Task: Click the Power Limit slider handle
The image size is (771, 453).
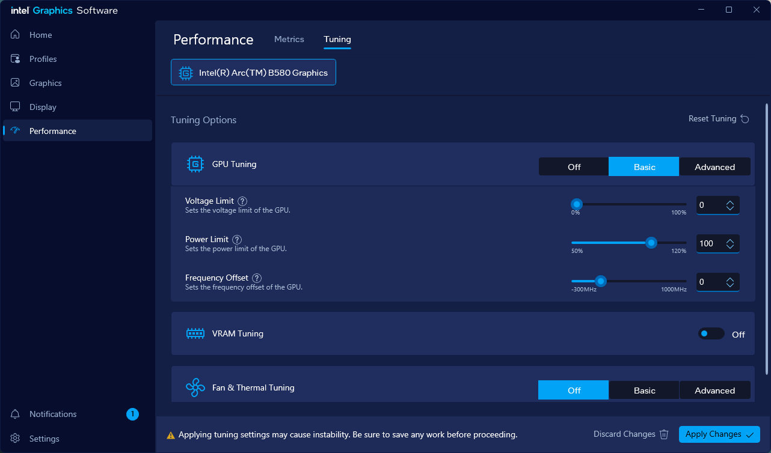Action: [651, 243]
